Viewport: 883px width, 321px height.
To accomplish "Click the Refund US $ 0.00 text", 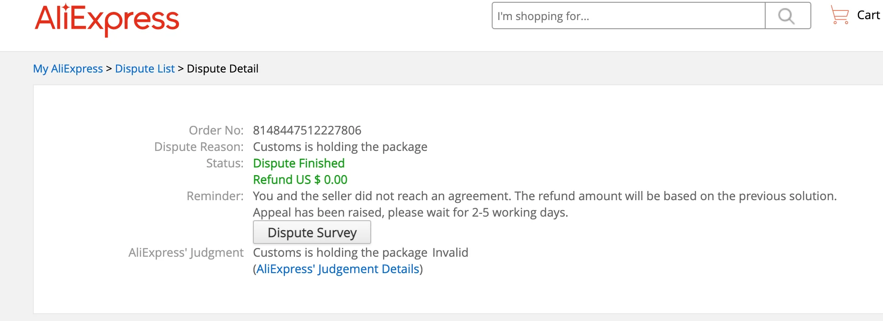I will click(300, 180).
